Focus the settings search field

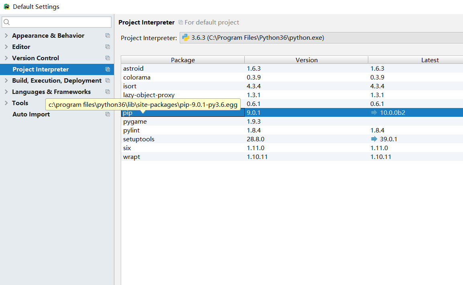60,22
